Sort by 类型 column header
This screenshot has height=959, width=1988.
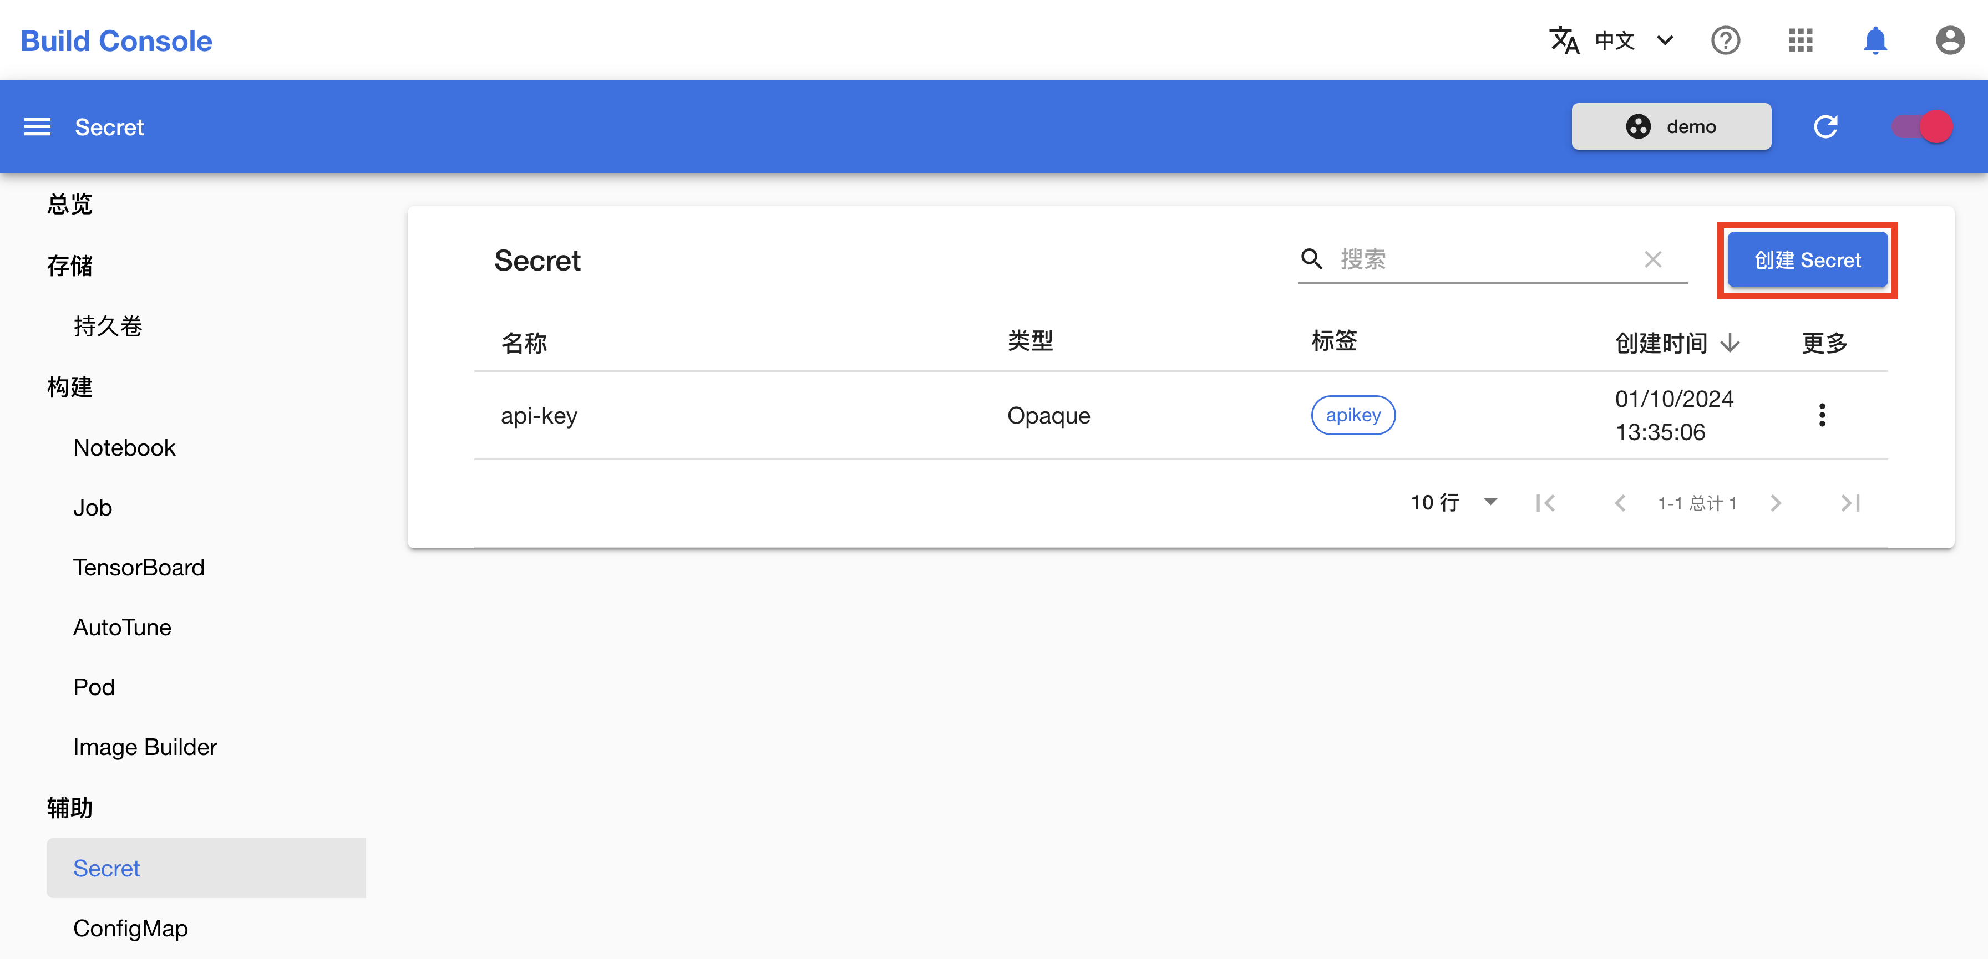(1030, 340)
